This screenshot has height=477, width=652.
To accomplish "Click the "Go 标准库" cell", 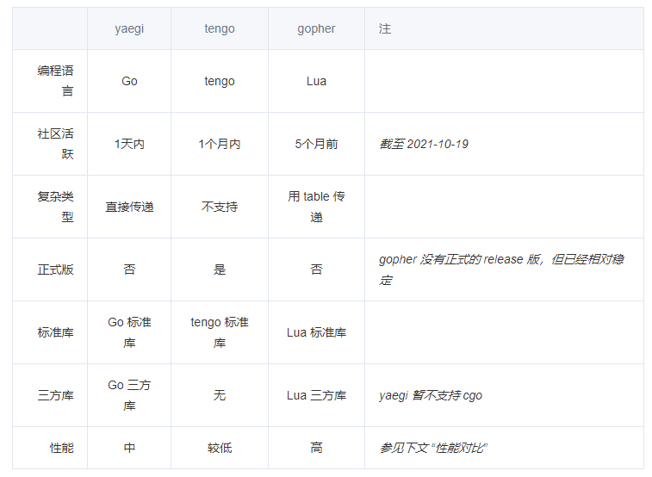I will click(129, 332).
